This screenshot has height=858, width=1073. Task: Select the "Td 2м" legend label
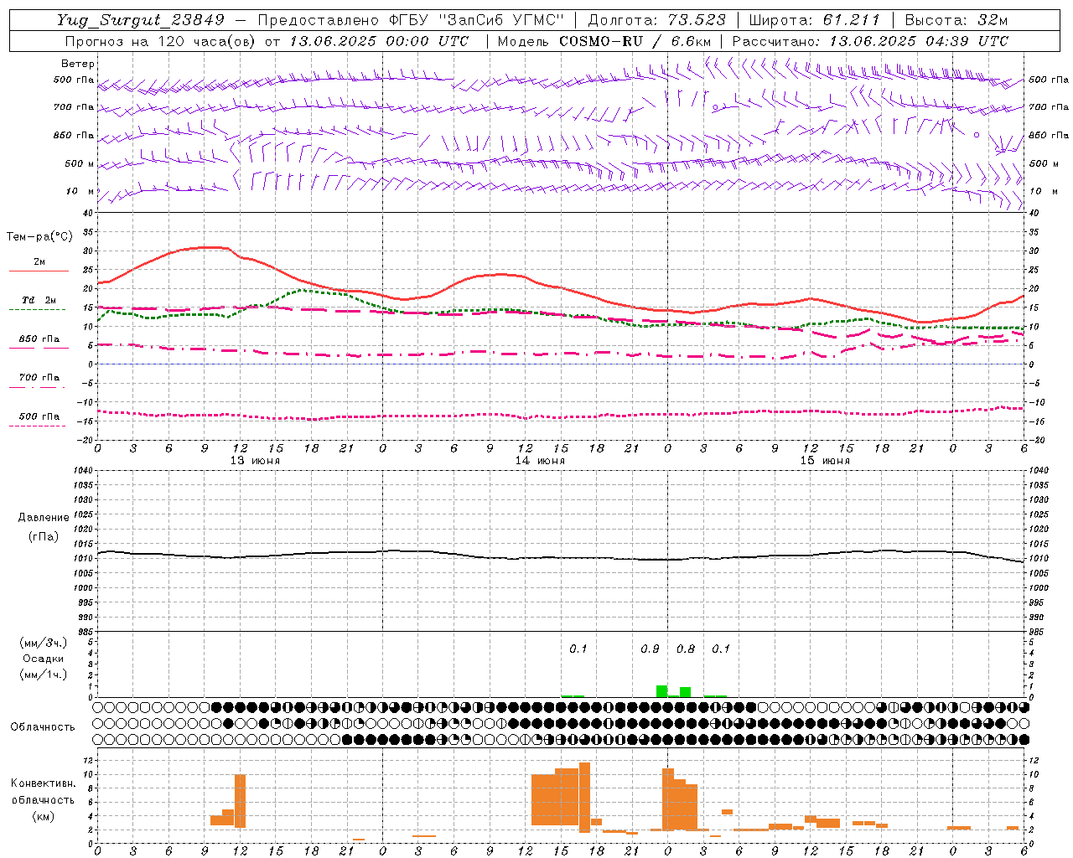coord(39,300)
